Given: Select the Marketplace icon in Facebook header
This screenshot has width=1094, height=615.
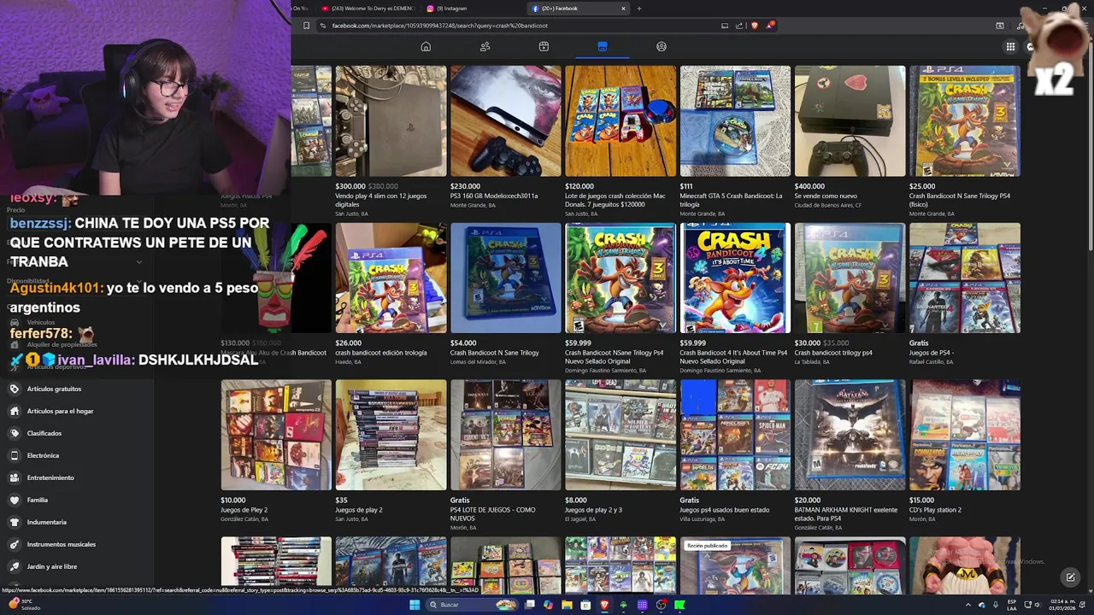Looking at the screenshot, I should tap(602, 46).
